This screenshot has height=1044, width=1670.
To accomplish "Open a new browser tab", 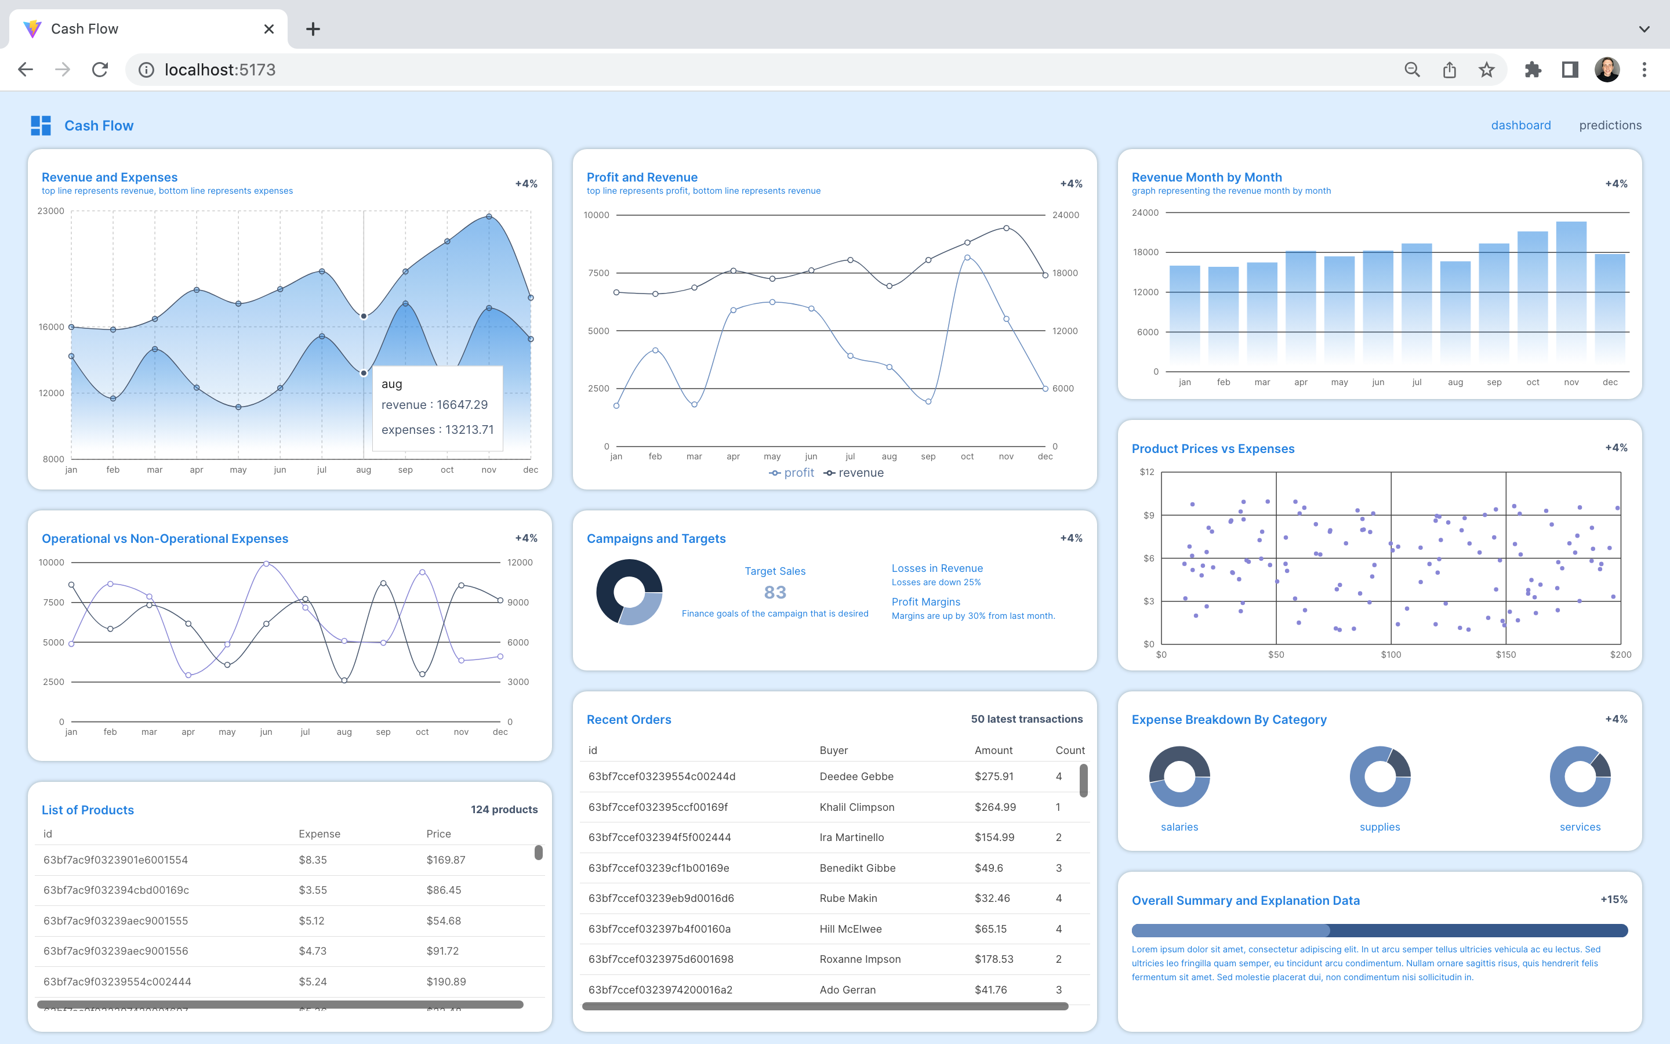I will (313, 29).
